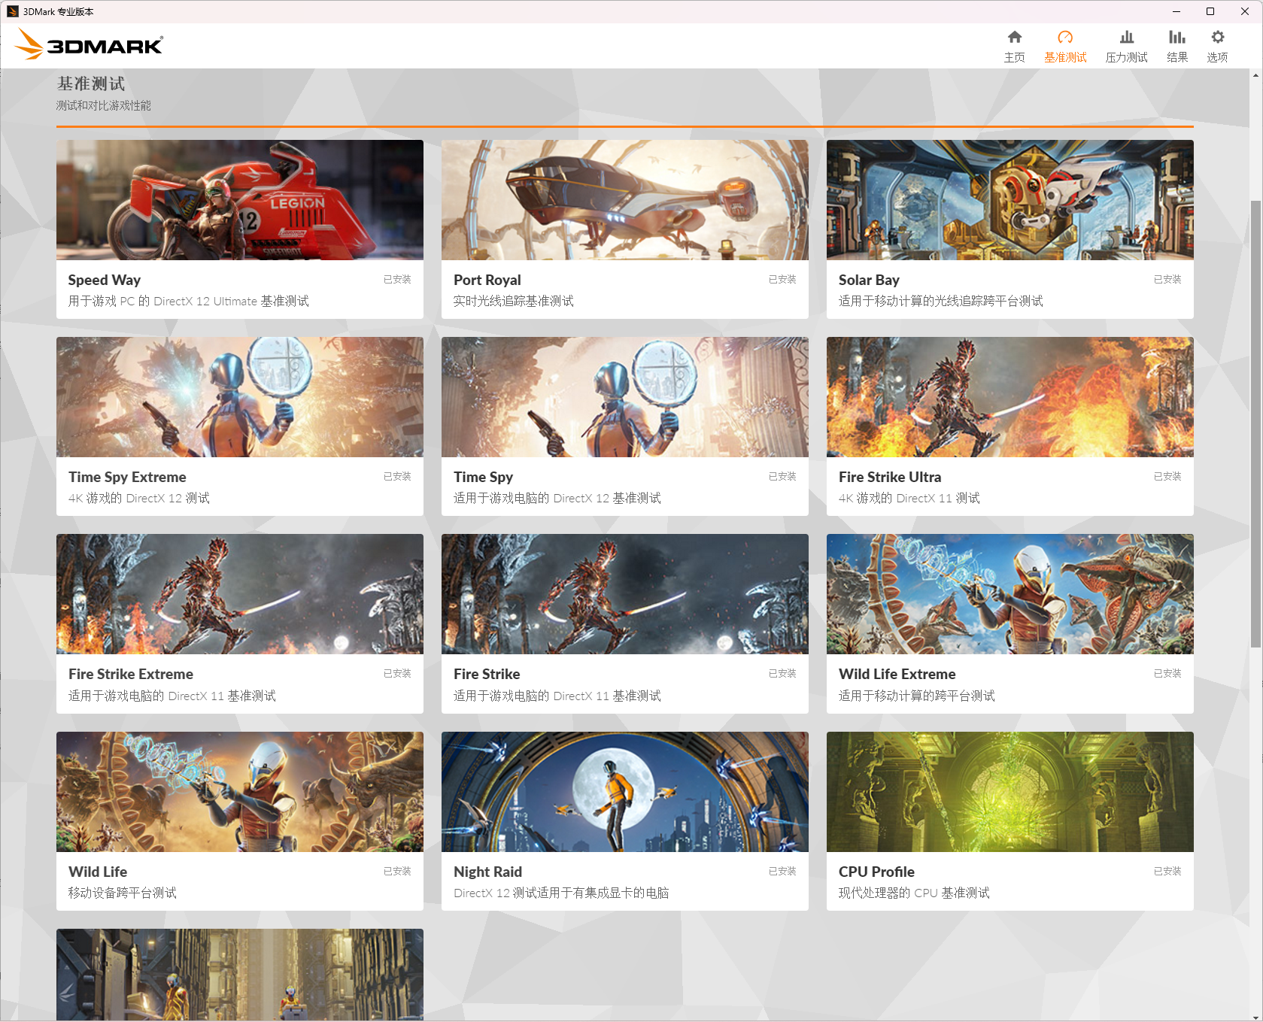The height and width of the screenshot is (1022, 1263).
Task: Open the 主页 home icon
Action: click(x=1014, y=44)
